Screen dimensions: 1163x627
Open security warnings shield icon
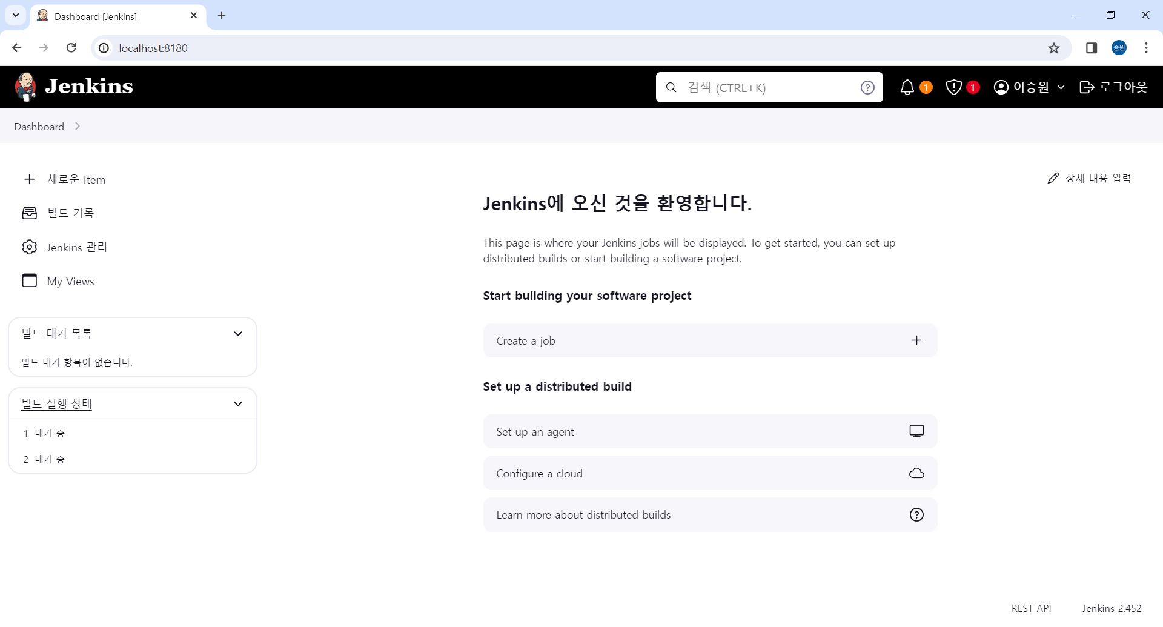[x=953, y=87]
